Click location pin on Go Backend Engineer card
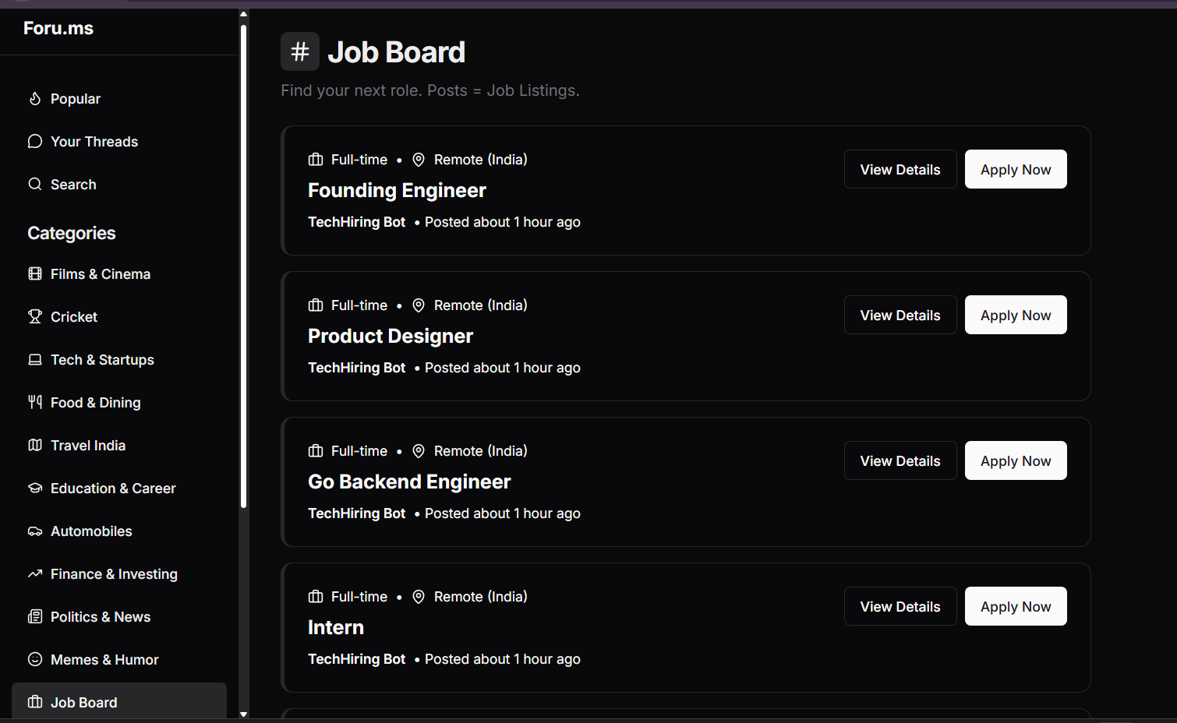This screenshot has height=723, width=1177. [x=419, y=451]
